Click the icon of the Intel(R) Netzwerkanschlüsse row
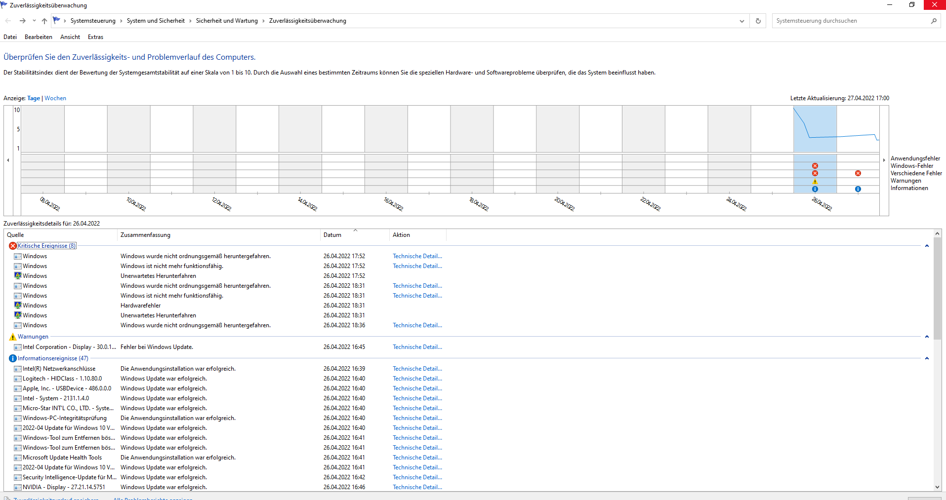Screen dimensions: 946x500 pyautogui.click(x=18, y=369)
